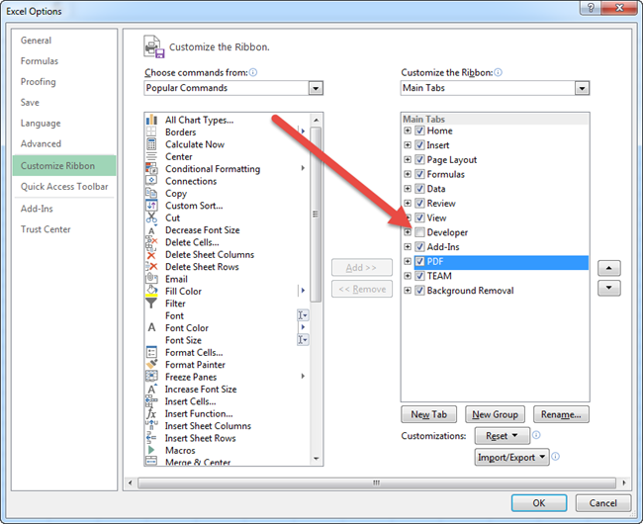Viewport: 643px width, 524px height.
Task: Click the Fill Color bucket icon
Action: pos(151,292)
